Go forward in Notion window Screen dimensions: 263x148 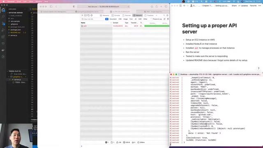tap(187, 6)
